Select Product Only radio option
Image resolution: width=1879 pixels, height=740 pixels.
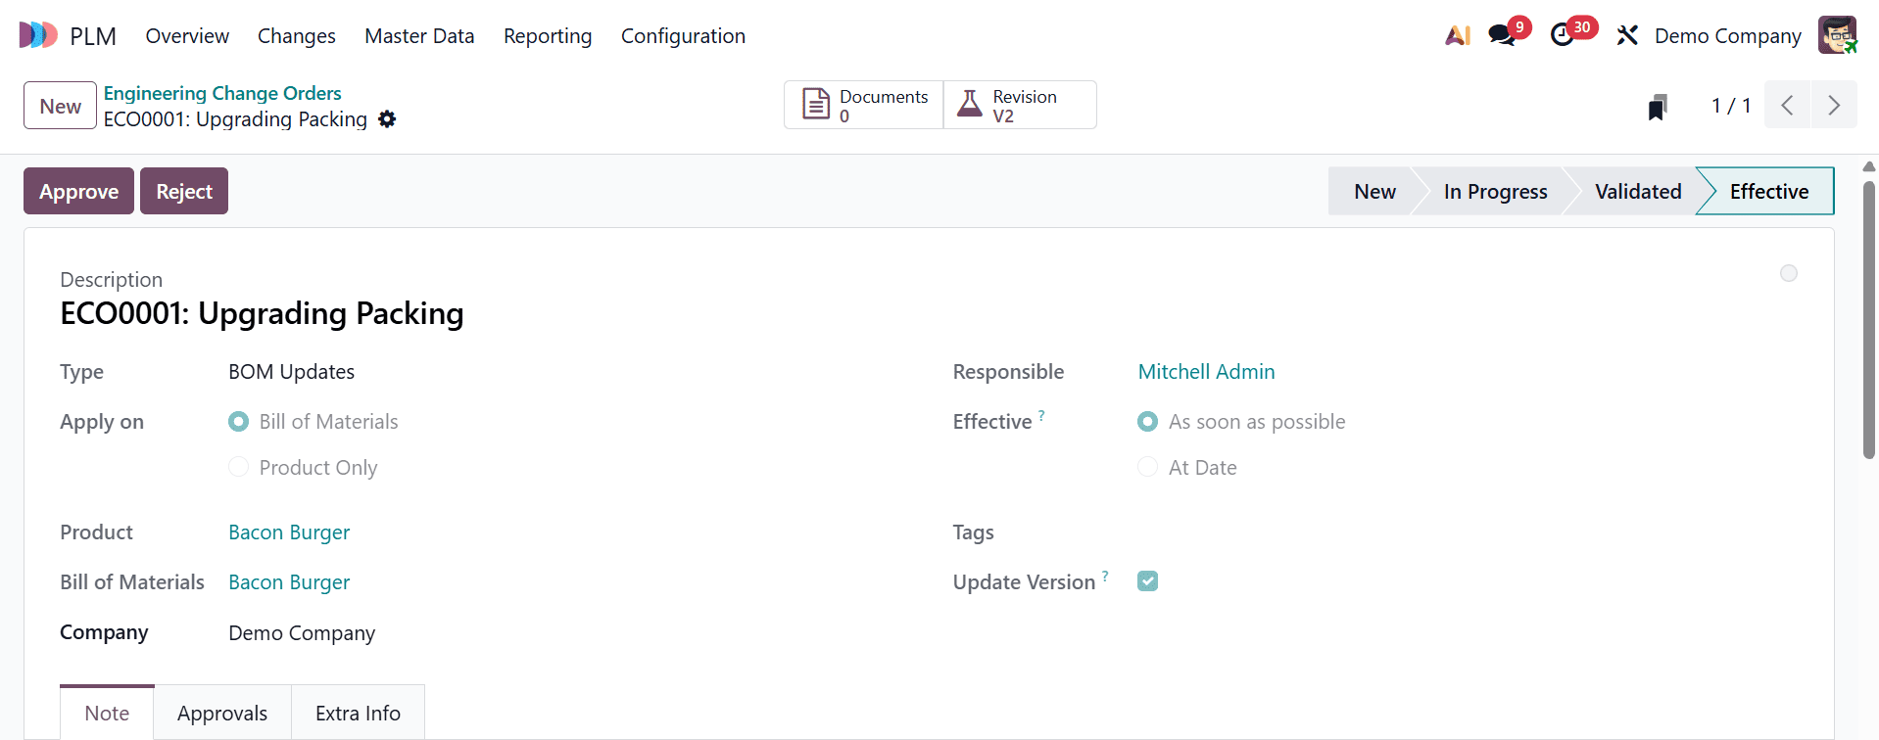(x=238, y=467)
